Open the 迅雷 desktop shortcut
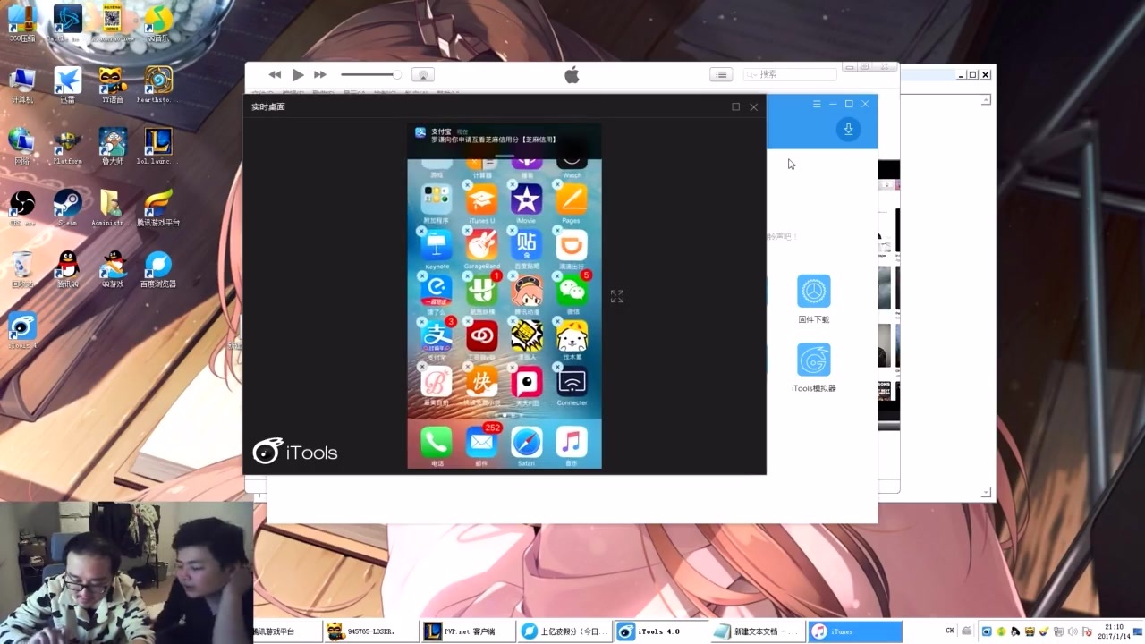The height and width of the screenshot is (644, 1145). coord(68,85)
